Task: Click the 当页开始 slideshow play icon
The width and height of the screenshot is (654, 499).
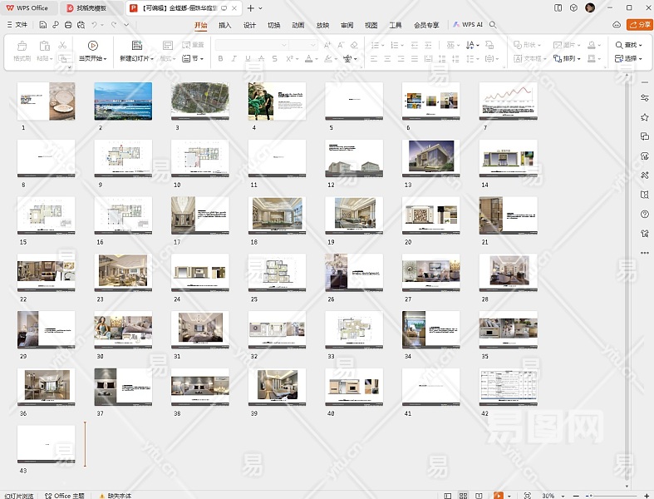Action: click(92, 45)
